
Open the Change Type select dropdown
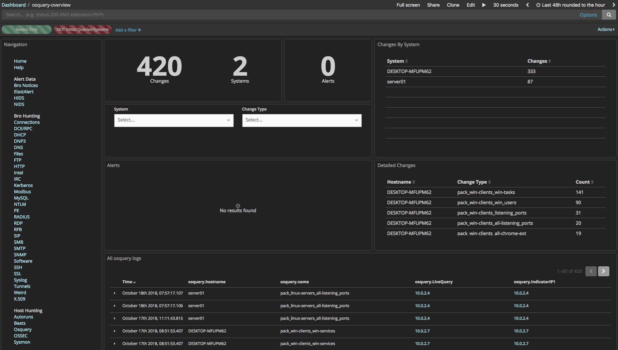302,120
